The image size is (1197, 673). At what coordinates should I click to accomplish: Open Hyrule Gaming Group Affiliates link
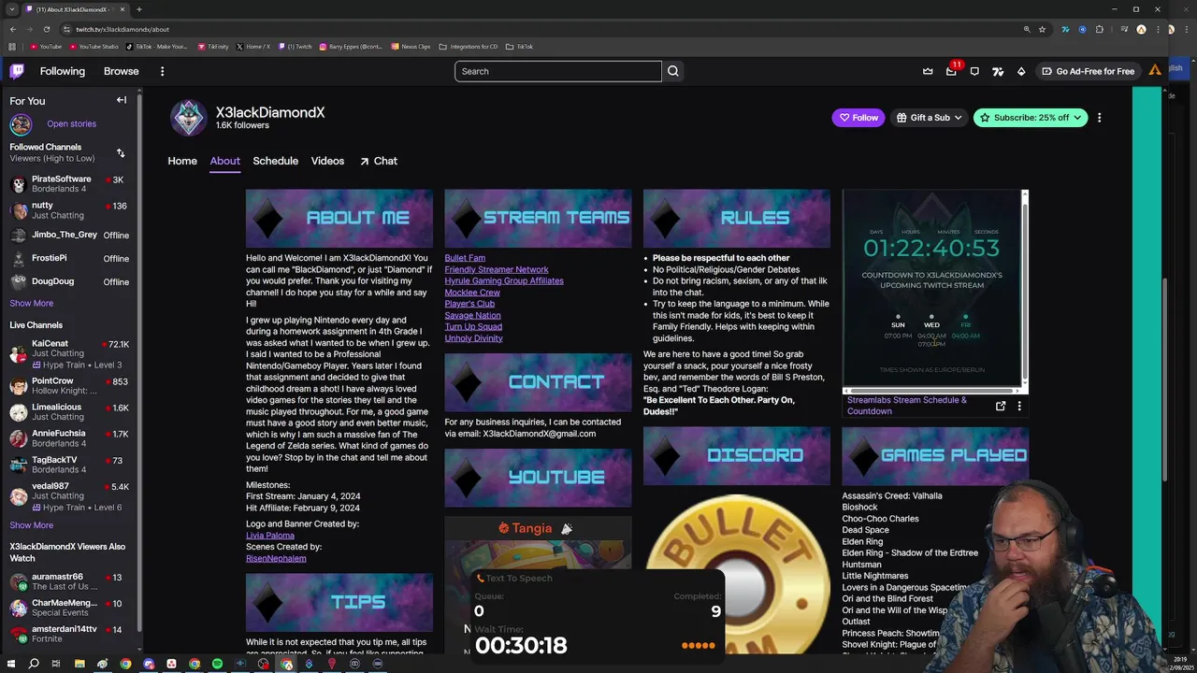click(x=504, y=280)
